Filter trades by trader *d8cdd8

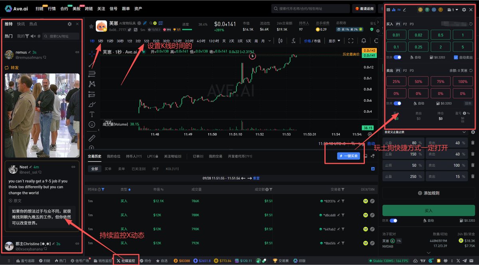coord(343,215)
